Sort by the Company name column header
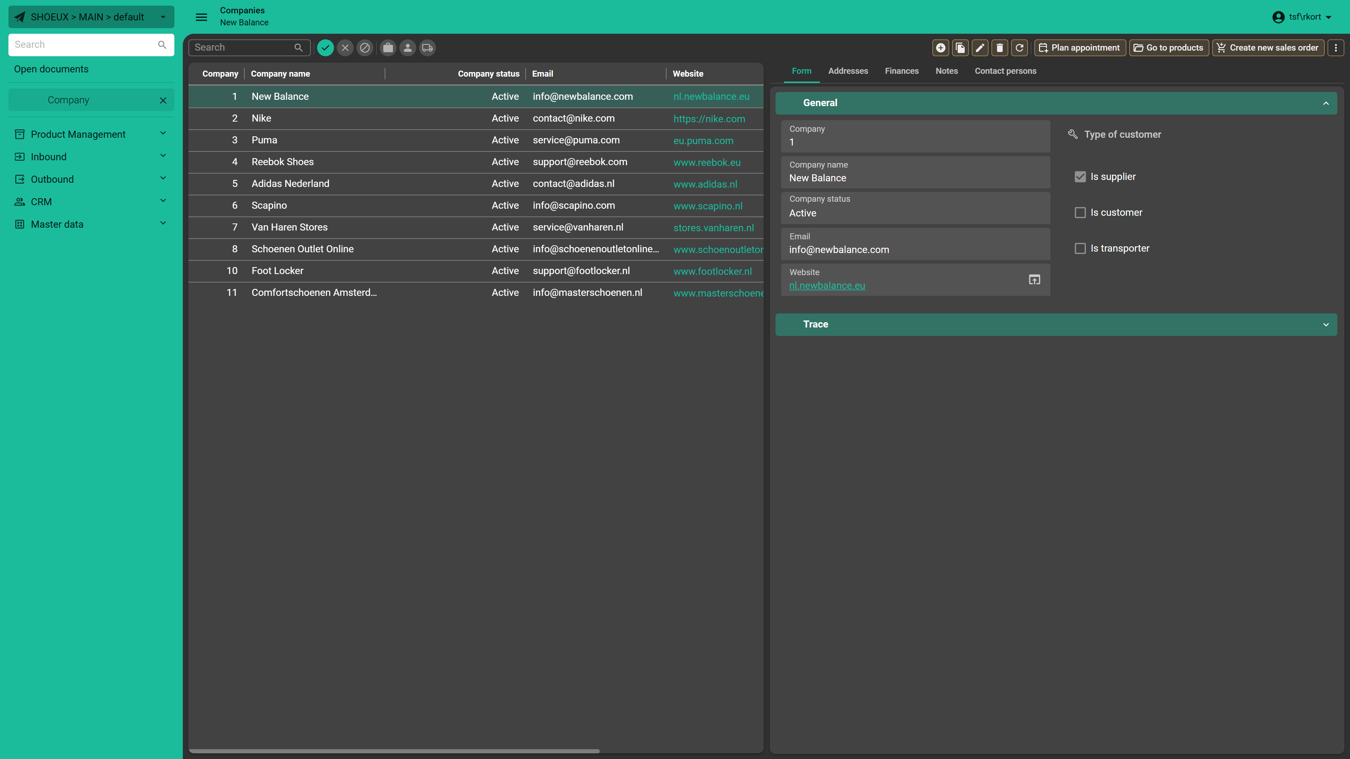This screenshot has height=759, width=1350. tap(281, 74)
